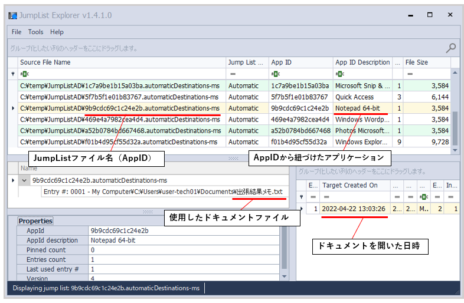This screenshot has height=303, width=464.
Task: Select the 5f7b5f1e01b83767.automaticDestinations-ms row
Action: point(234,97)
